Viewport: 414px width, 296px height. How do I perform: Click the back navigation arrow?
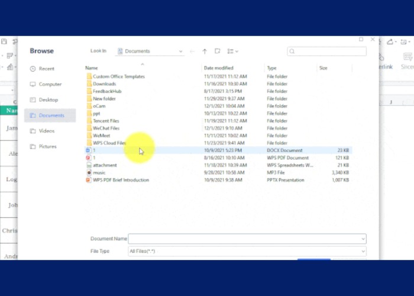pos(192,52)
